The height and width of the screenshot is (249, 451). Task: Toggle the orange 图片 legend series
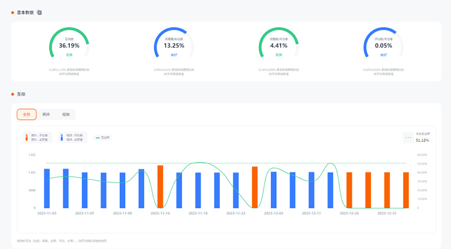tap(37, 137)
